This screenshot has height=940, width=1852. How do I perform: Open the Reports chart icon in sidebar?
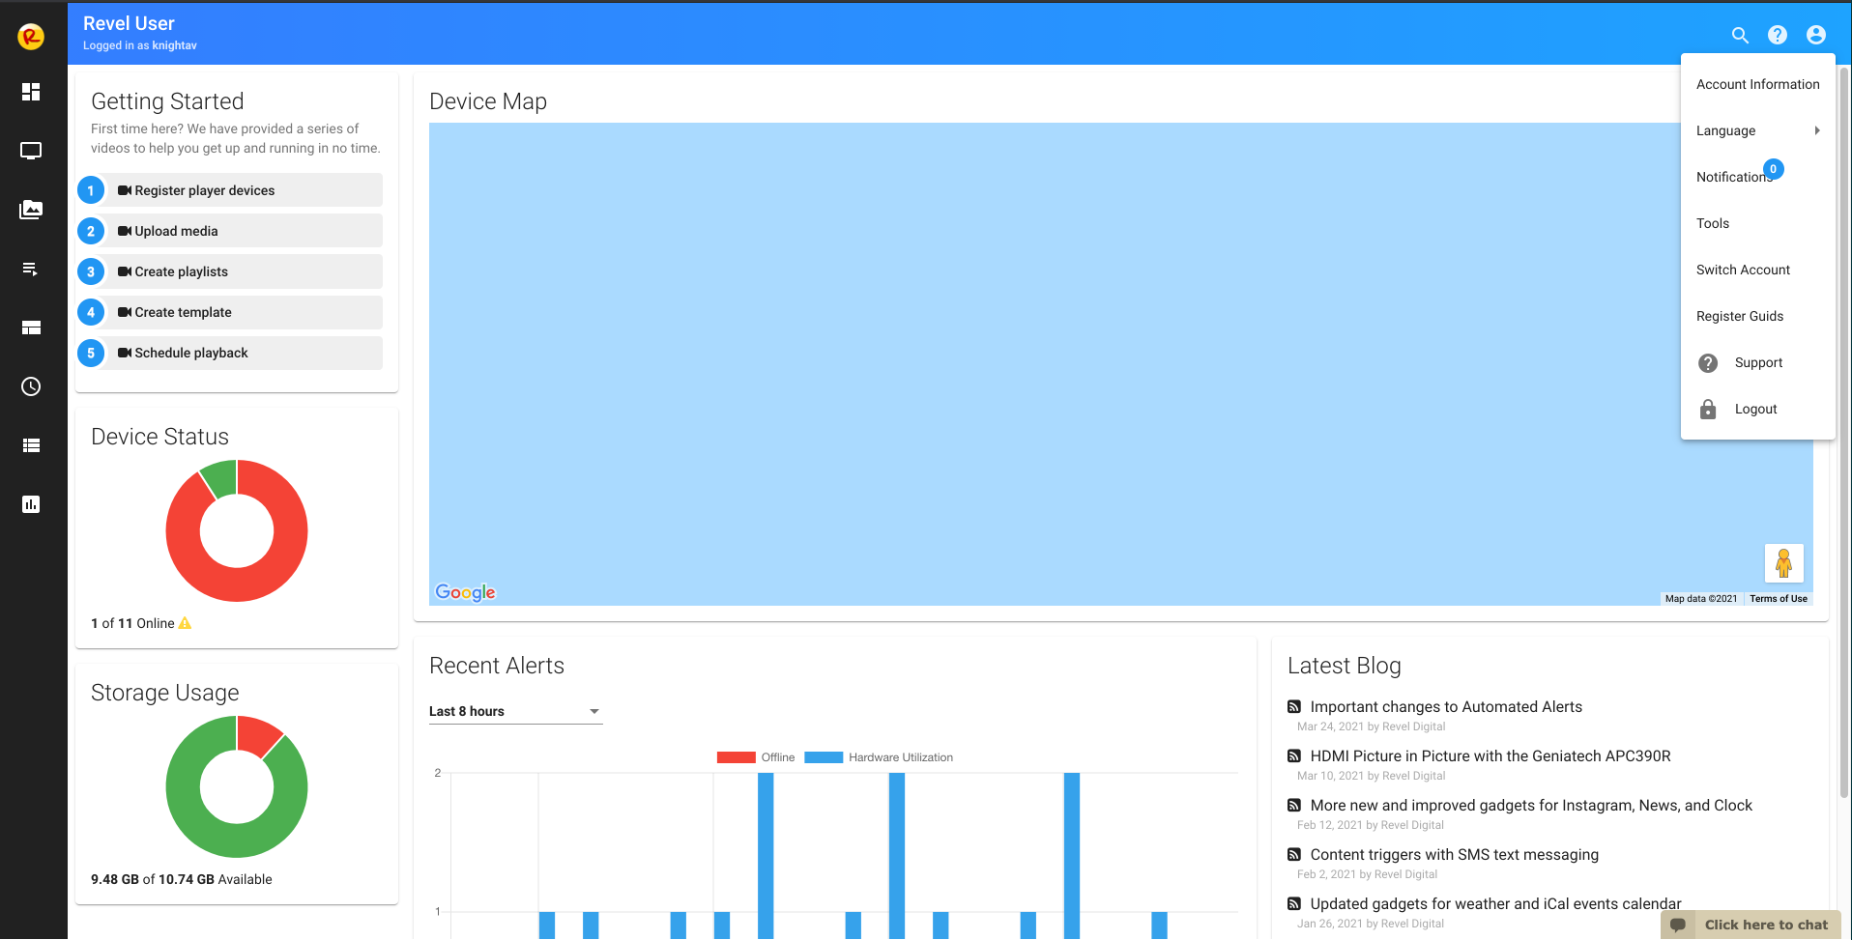31,504
